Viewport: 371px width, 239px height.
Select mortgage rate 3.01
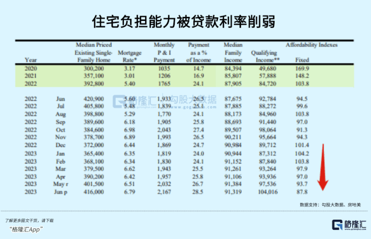(129, 76)
